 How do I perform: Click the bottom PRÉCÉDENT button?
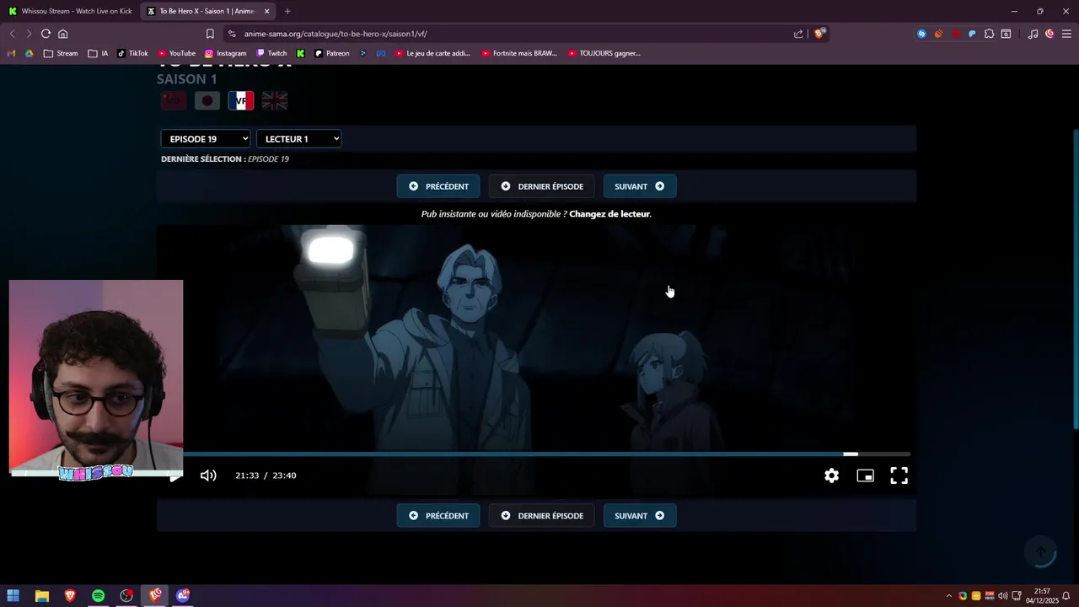coord(438,516)
